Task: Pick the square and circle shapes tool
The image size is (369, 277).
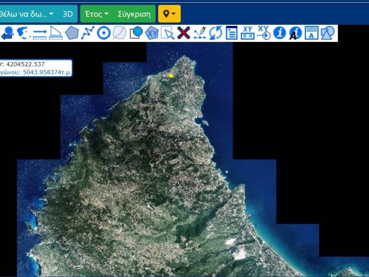Action: pyautogui.click(x=136, y=33)
